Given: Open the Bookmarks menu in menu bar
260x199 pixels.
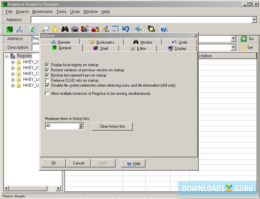Looking at the screenshot, I should tap(42, 12).
